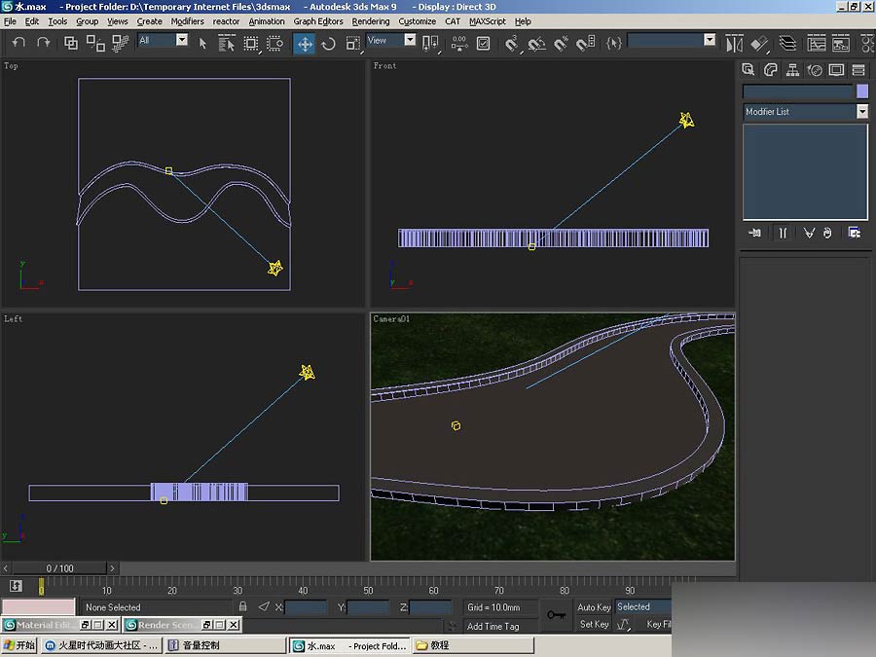Expand the Modifier List dropdown

click(861, 112)
